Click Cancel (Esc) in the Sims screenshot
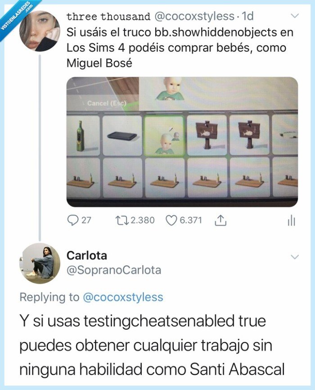 tap(106, 102)
